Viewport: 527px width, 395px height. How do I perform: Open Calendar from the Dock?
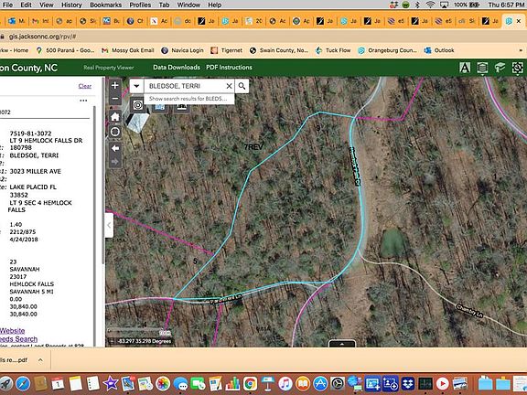[x=58, y=383]
